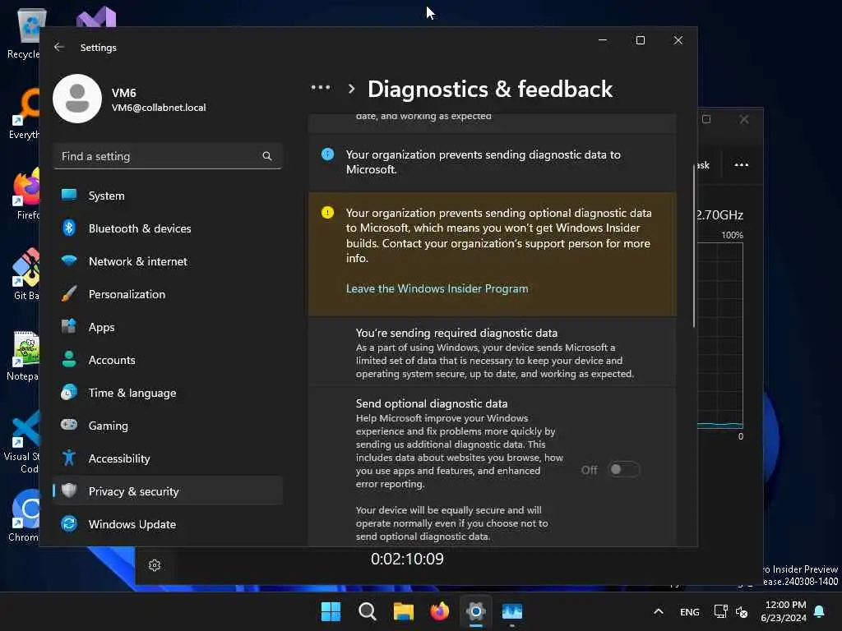The width and height of the screenshot is (842, 631).
Task: Toggle Send optional diagnostic data switch
Action: (624, 469)
